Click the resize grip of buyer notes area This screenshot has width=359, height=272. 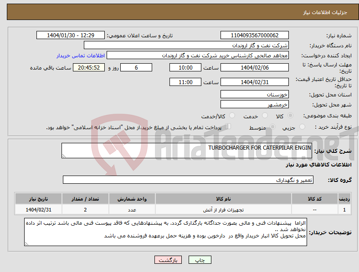[x=26, y=244]
